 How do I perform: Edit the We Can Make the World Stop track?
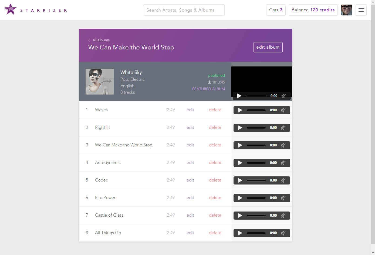[190, 145]
